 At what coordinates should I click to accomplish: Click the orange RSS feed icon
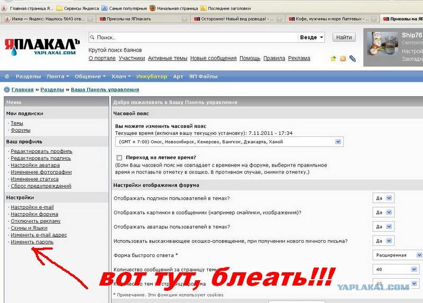343,58
